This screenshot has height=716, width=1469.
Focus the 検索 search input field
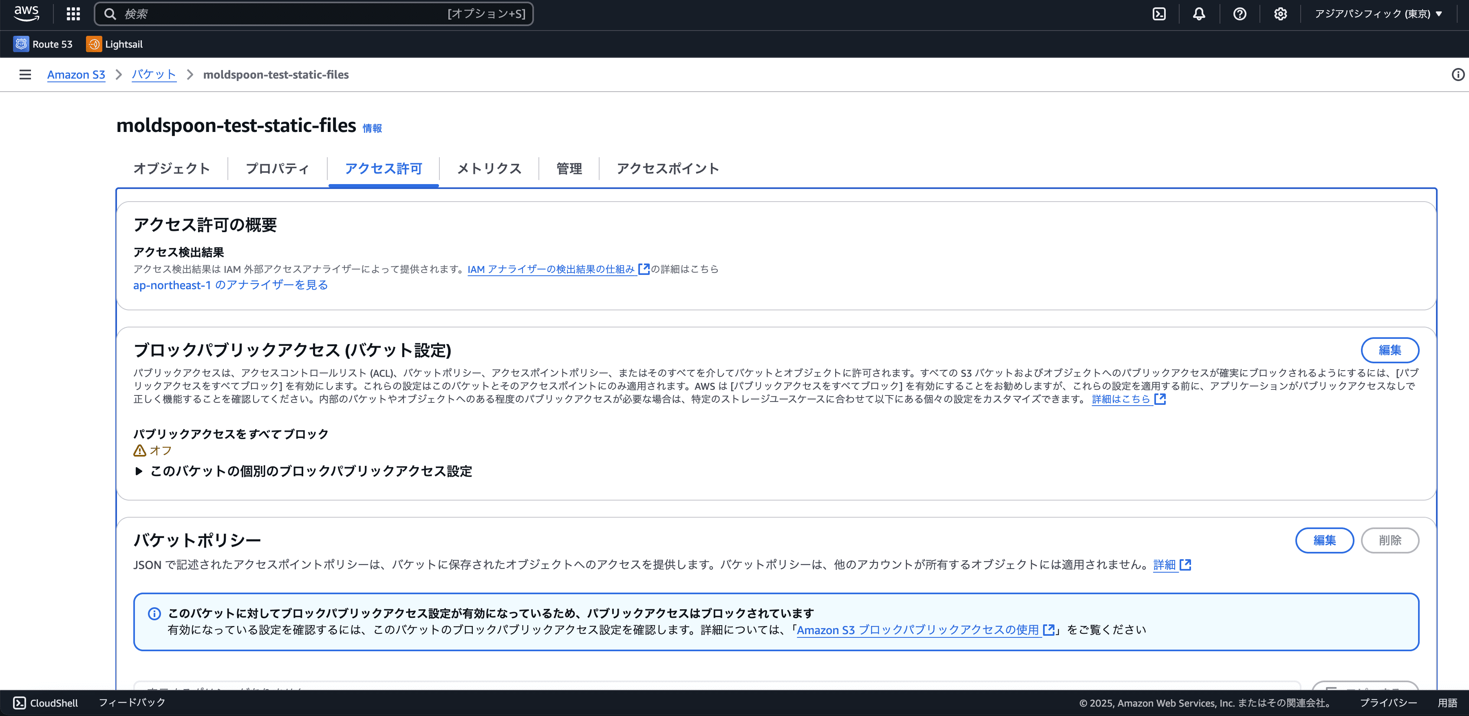point(313,14)
